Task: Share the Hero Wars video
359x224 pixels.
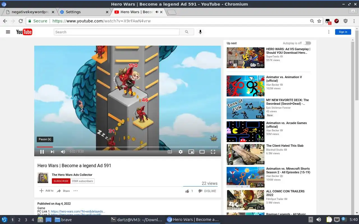Action: [x=63, y=191]
